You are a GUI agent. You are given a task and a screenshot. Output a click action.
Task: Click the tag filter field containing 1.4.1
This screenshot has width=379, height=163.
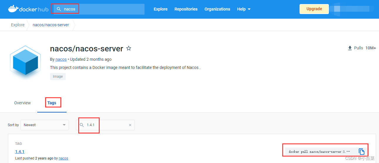(105, 125)
